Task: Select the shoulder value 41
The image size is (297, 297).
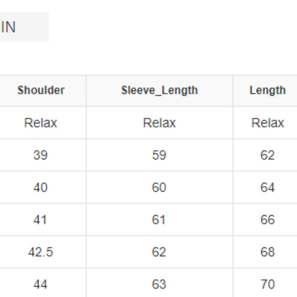Action: click(41, 220)
